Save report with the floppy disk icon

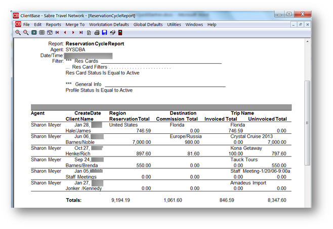[104, 32]
